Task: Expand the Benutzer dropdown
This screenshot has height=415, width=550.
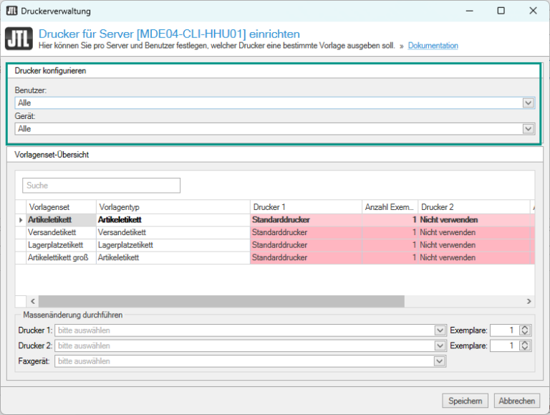Action: click(529, 103)
